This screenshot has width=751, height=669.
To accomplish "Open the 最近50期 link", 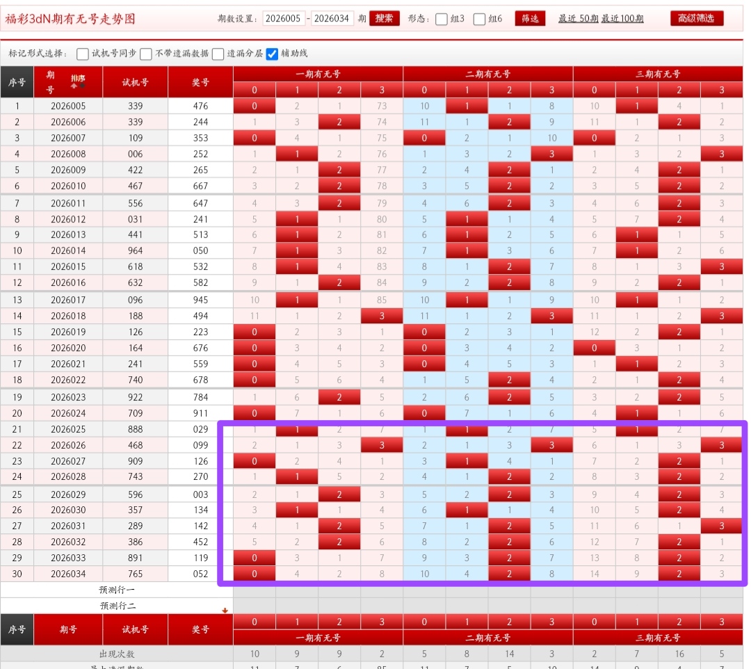I will (x=578, y=19).
